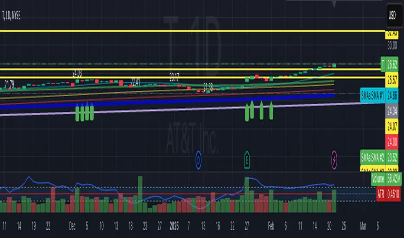Click the 16 date label on time axis

click(218, 226)
